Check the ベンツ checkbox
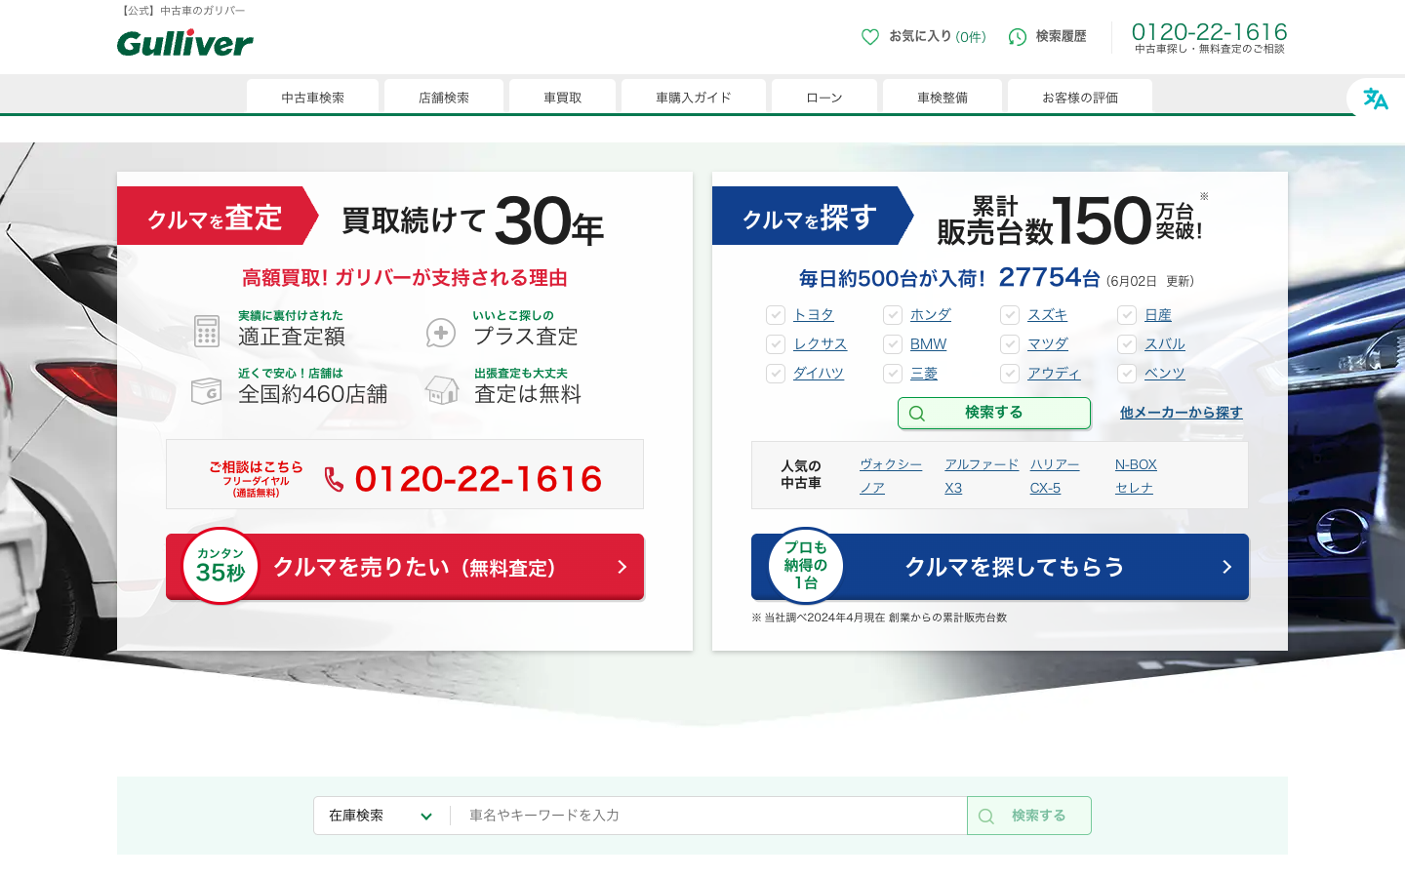 (x=1127, y=374)
